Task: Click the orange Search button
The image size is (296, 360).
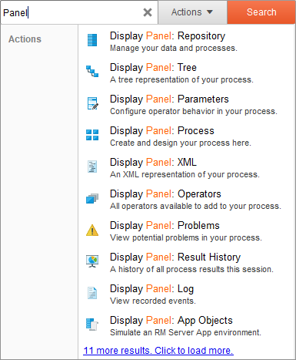Action: pyautogui.click(x=261, y=12)
